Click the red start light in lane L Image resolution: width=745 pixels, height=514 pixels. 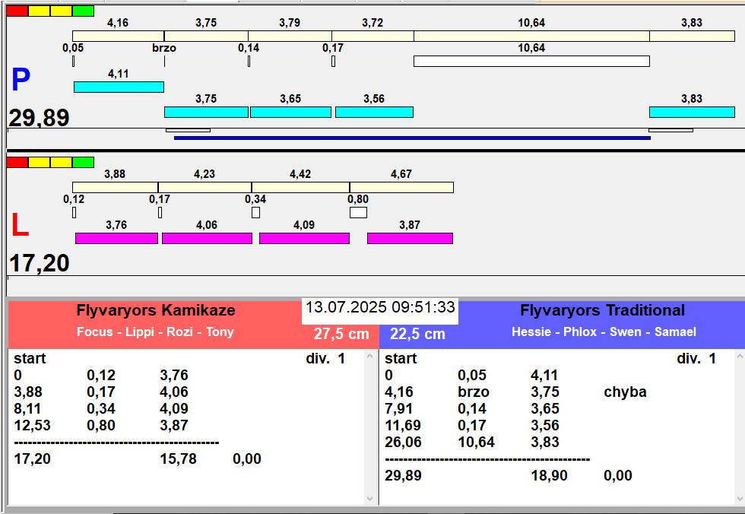(x=17, y=162)
